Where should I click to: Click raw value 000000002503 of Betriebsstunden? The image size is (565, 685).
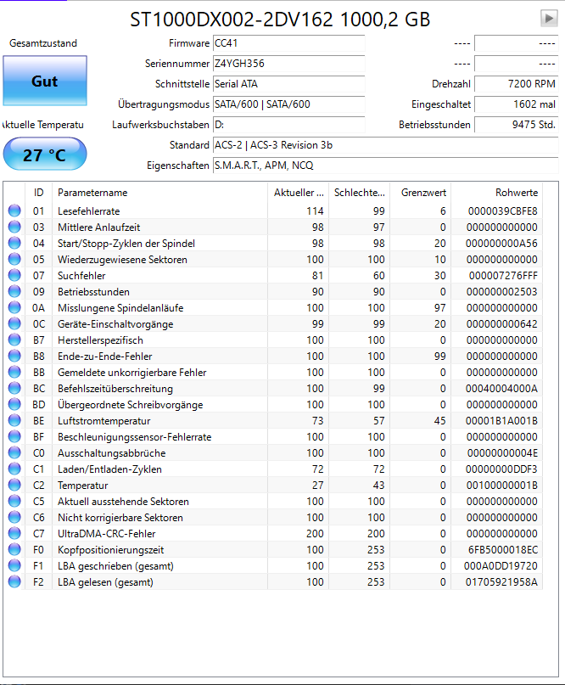coord(501,292)
